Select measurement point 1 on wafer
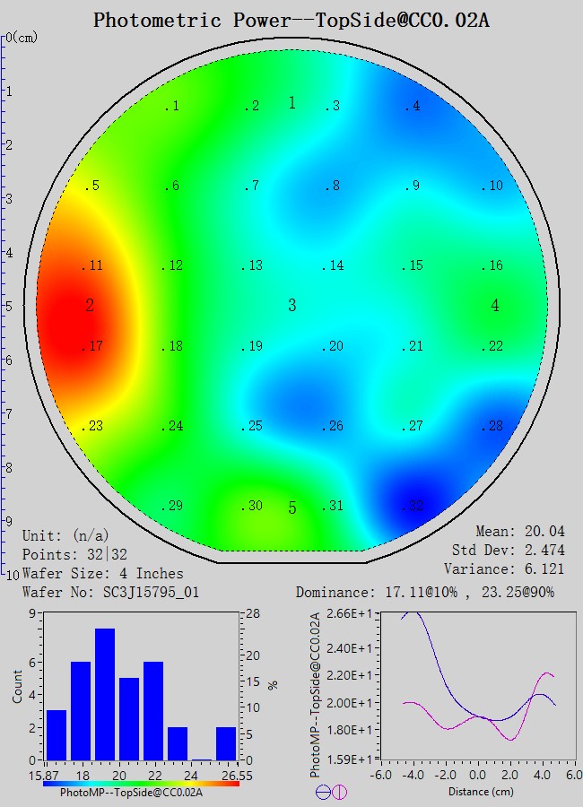 (171, 107)
